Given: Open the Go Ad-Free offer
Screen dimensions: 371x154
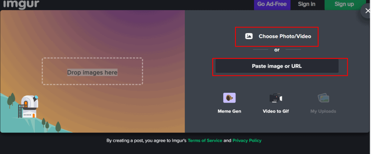Looking at the screenshot, I should (x=272, y=4).
